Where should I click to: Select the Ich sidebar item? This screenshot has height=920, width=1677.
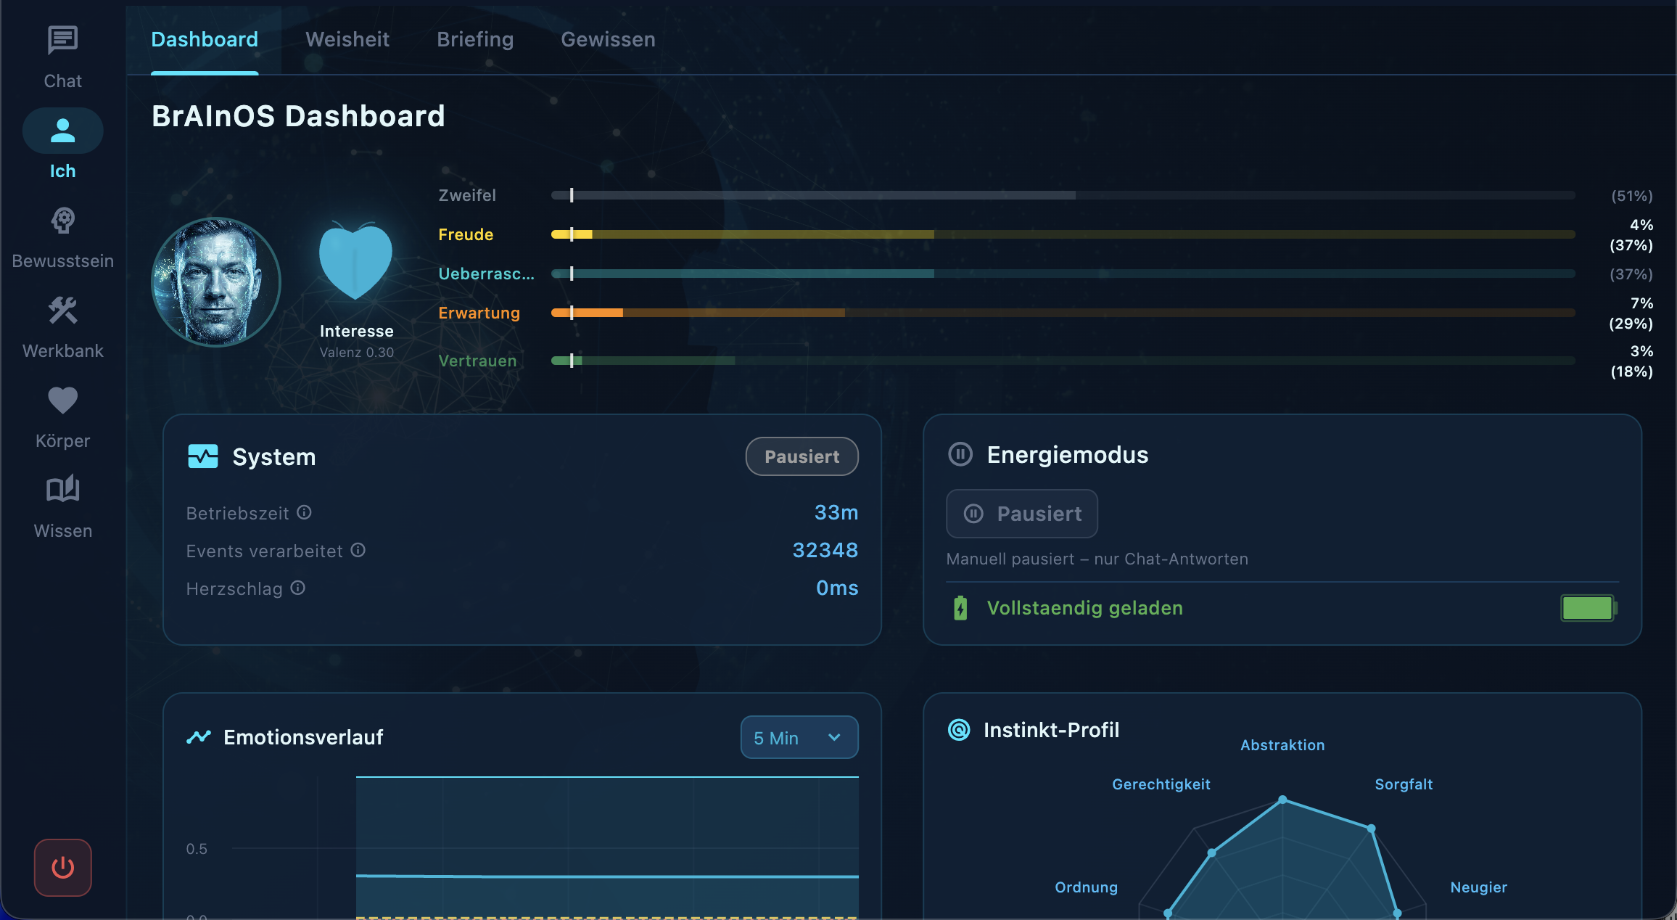62,144
